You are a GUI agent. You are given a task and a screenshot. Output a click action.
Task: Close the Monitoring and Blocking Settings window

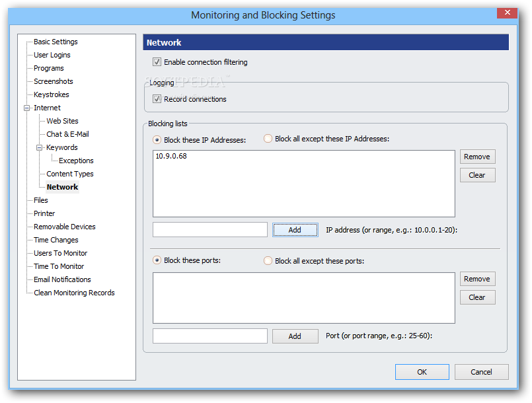click(507, 13)
